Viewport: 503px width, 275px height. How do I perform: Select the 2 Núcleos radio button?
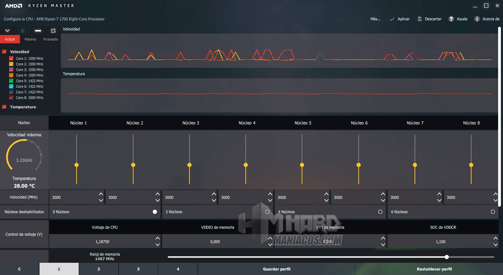(267, 212)
